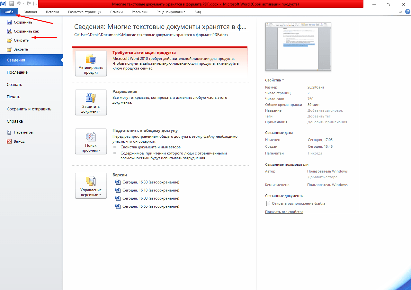Click the Добавить заголовок title field
Viewport: 411px width, 290px height.
325,110
